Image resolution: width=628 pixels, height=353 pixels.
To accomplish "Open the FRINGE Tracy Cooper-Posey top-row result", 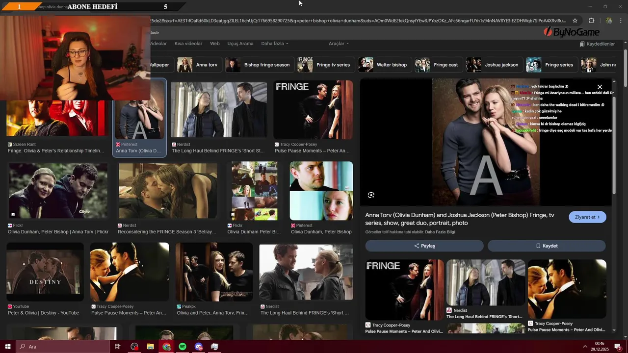I will [x=313, y=110].
